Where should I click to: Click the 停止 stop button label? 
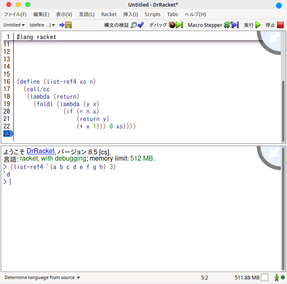270,25
